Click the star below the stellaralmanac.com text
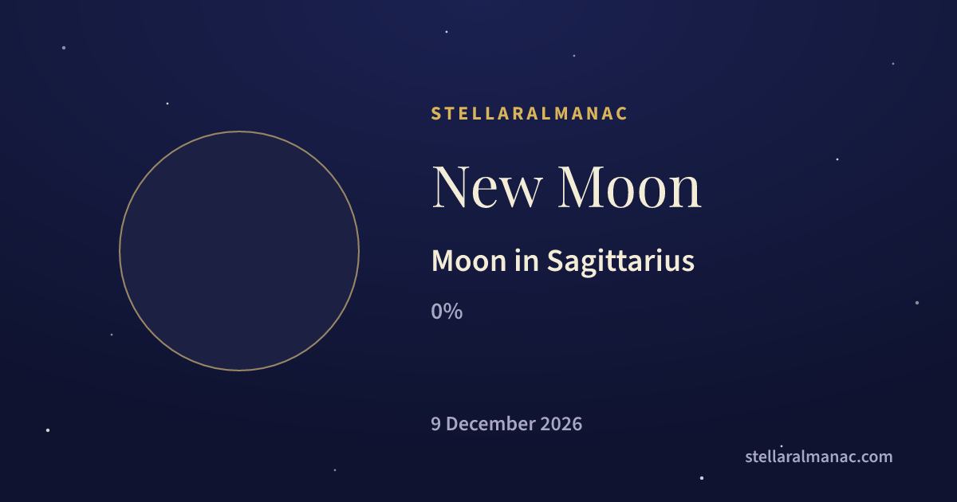This screenshot has width=957, height=502. click(702, 478)
